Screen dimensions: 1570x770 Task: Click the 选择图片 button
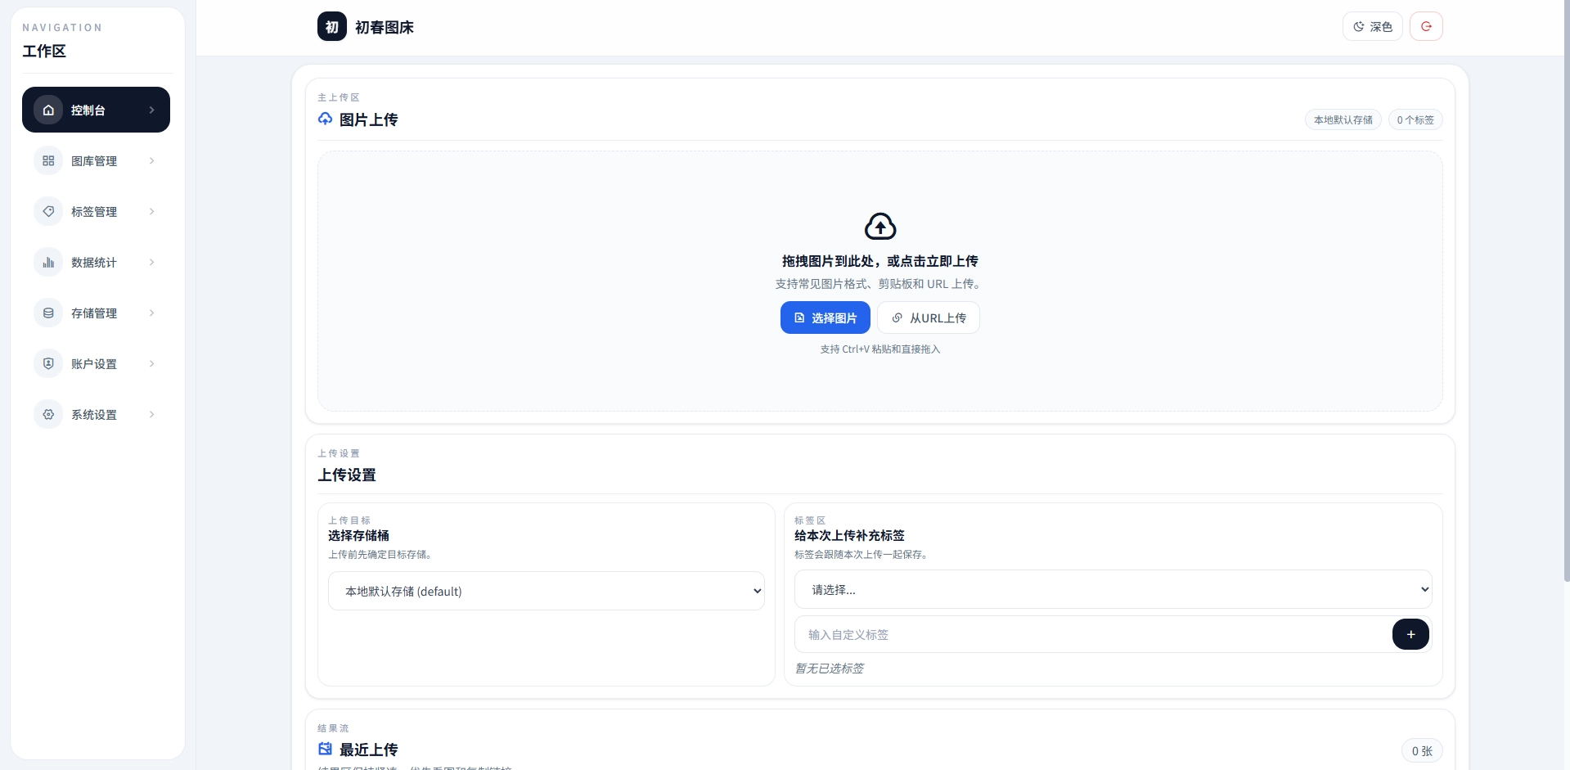825,317
